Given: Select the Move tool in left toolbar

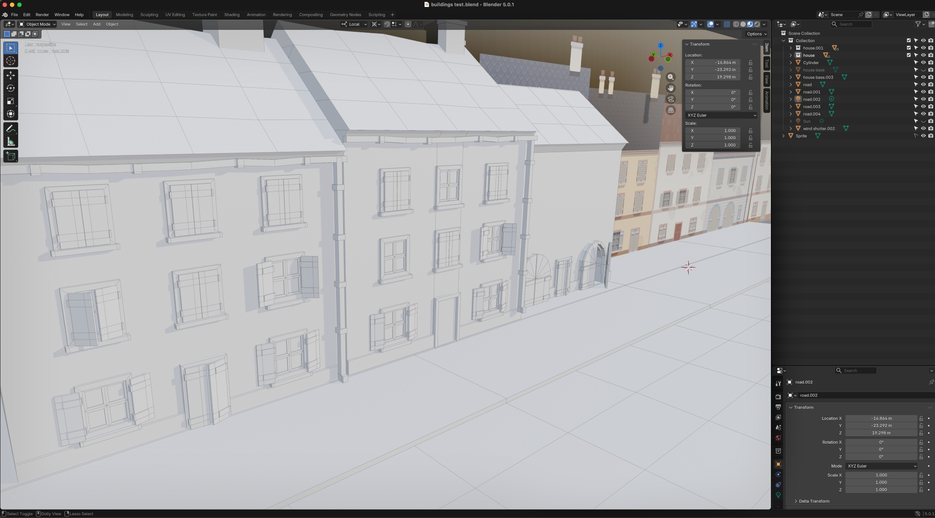Looking at the screenshot, I should coord(11,75).
